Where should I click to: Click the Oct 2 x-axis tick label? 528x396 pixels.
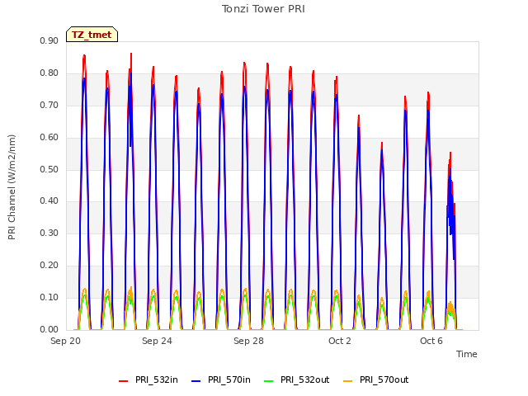(340, 341)
